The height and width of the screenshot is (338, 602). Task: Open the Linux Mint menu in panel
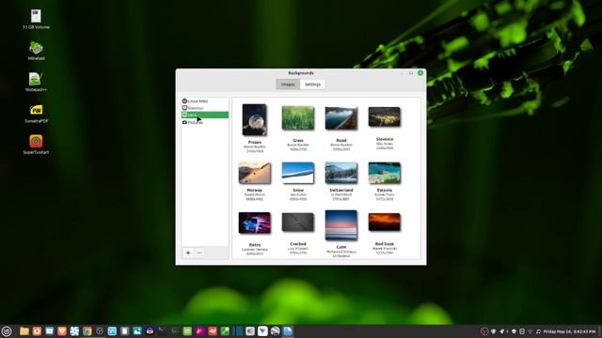[7, 331]
